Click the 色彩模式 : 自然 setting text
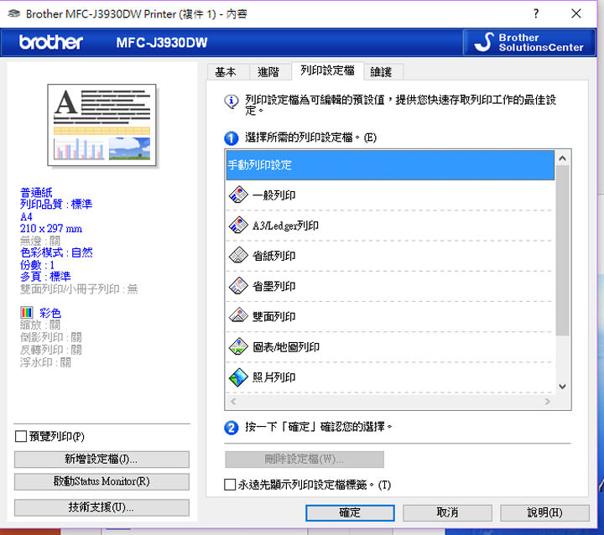The height and width of the screenshot is (535, 604). [56, 252]
